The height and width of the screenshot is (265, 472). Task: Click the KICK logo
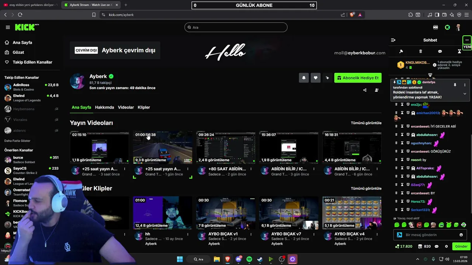point(27,27)
